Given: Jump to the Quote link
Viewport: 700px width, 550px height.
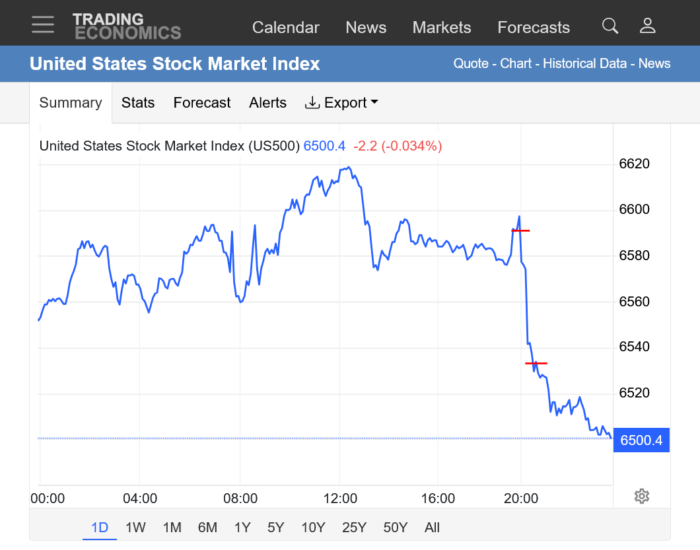Looking at the screenshot, I should 471,64.
